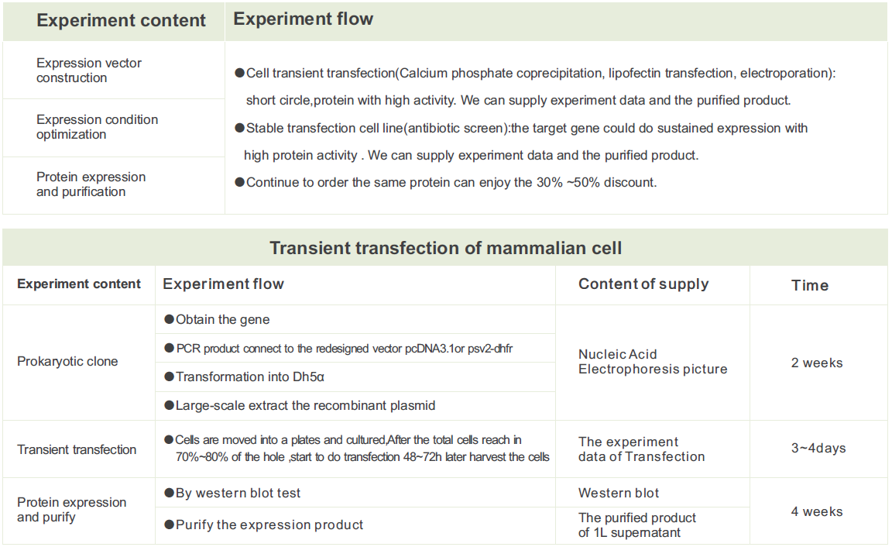Click 'Nucleic Acid Electrophoresis picture' cell
The height and width of the screenshot is (547, 892).
[653, 362]
